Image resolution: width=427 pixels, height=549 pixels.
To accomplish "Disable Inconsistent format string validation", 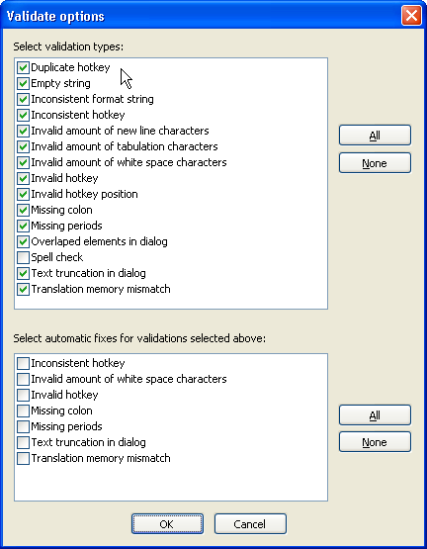I will click(x=23, y=99).
